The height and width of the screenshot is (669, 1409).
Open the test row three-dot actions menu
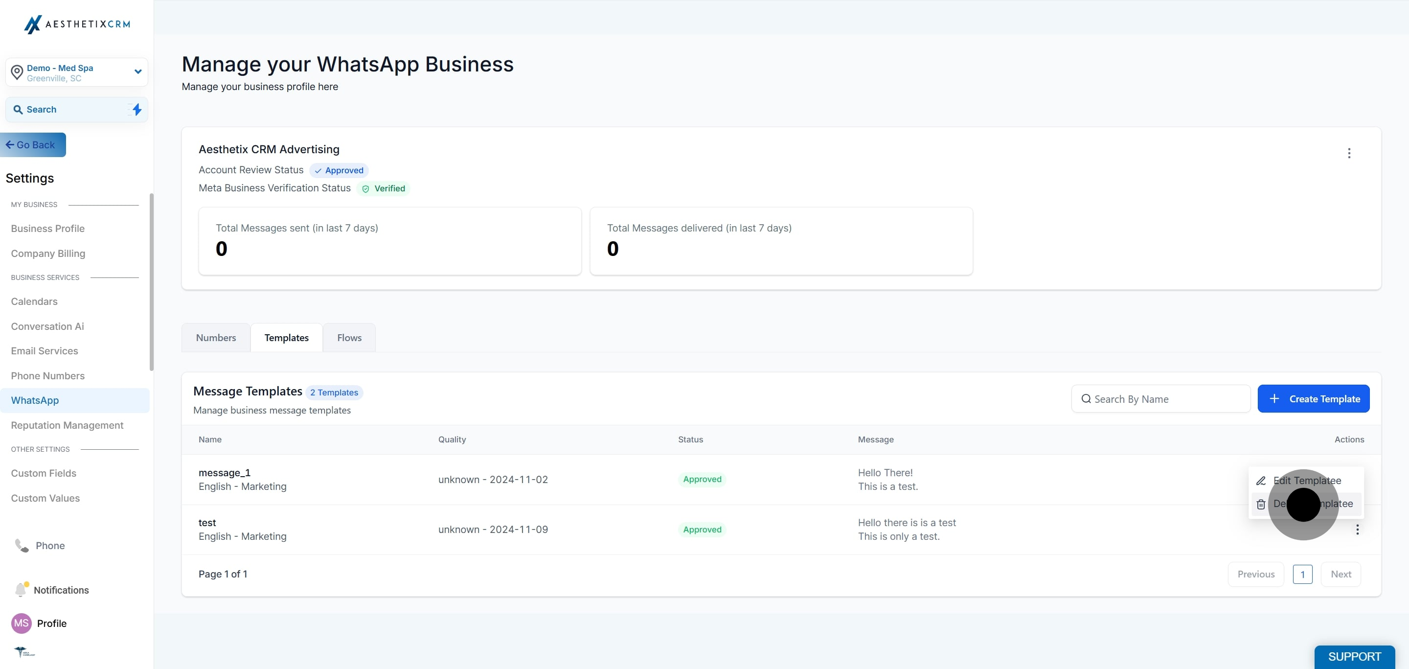click(x=1358, y=530)
